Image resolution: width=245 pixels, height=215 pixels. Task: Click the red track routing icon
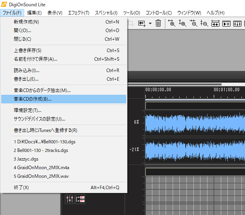80,199
